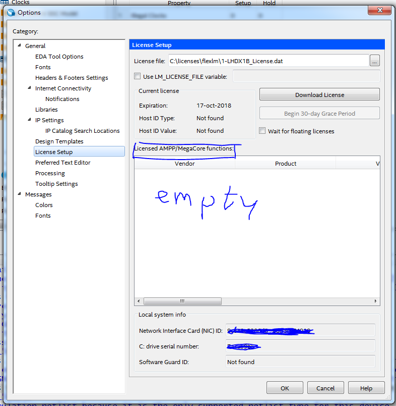Click the C: drive serial number field
396x406 pixels.
click(300, 346)
